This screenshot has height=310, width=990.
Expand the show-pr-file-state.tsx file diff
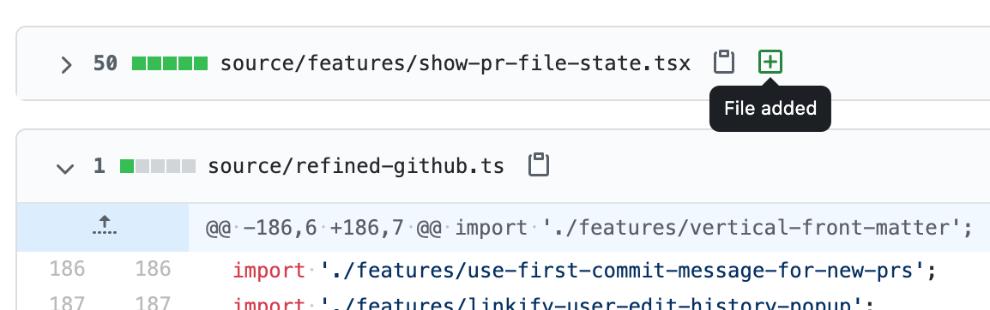pyautogui.click(x=66, y=64)
